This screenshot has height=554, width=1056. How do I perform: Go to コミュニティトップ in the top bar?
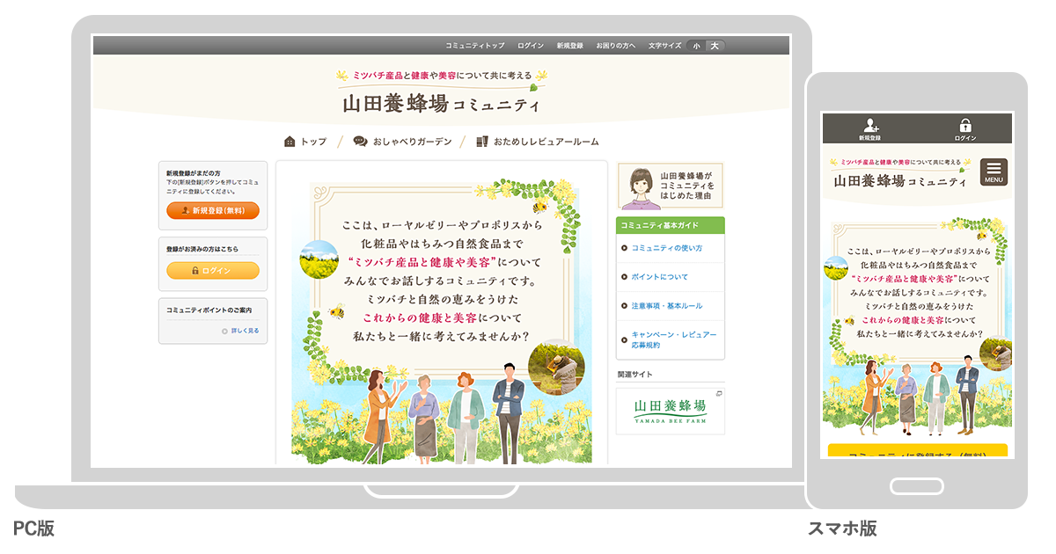pos(475,46)
